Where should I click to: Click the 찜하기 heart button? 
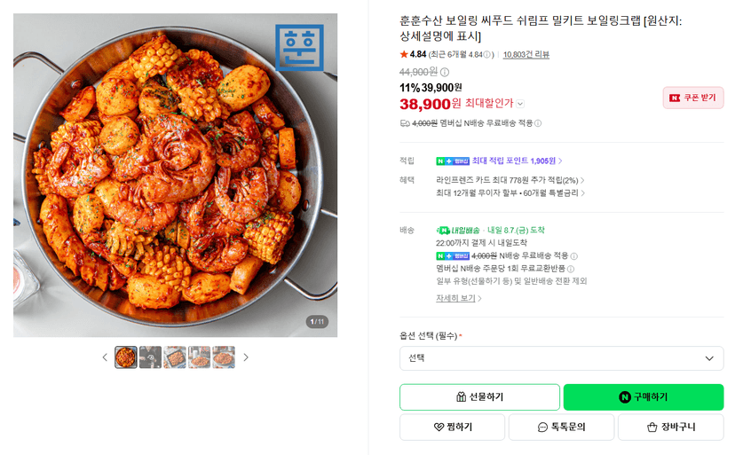[x=453, y=427]
